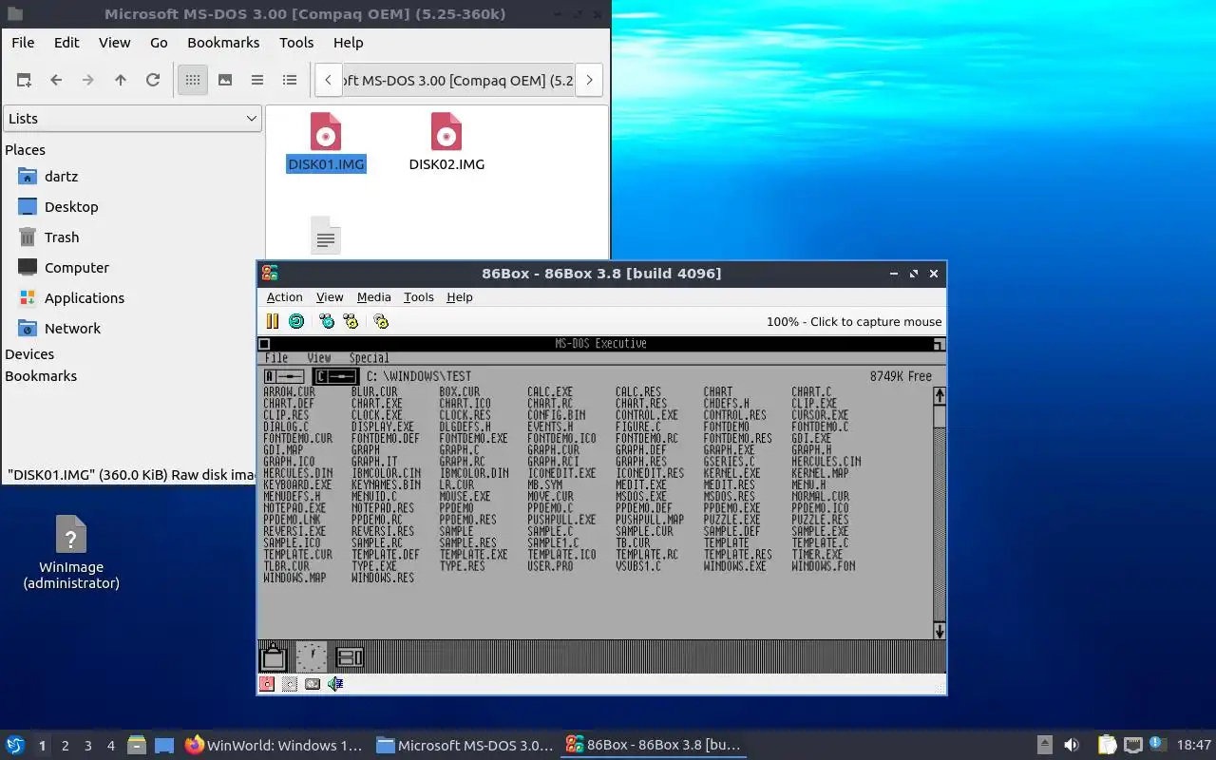Go up to parent folder
This screenshot has height=760, width=1216.
click(x=121, y=80)
